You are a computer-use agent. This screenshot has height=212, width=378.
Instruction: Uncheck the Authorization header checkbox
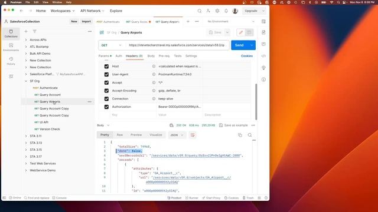(106, 107)
